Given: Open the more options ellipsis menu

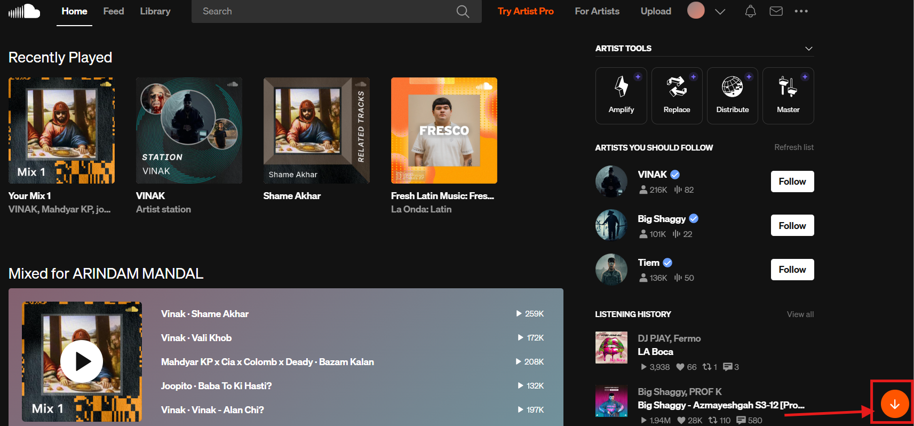Looking at the screenshot, I should tap(801, 11).
